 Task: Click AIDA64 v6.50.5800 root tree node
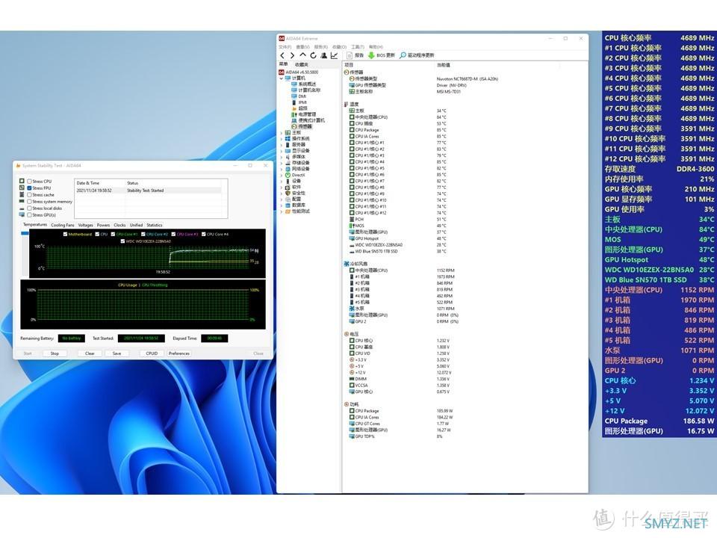pyautogui.click(x=299, y=72)
